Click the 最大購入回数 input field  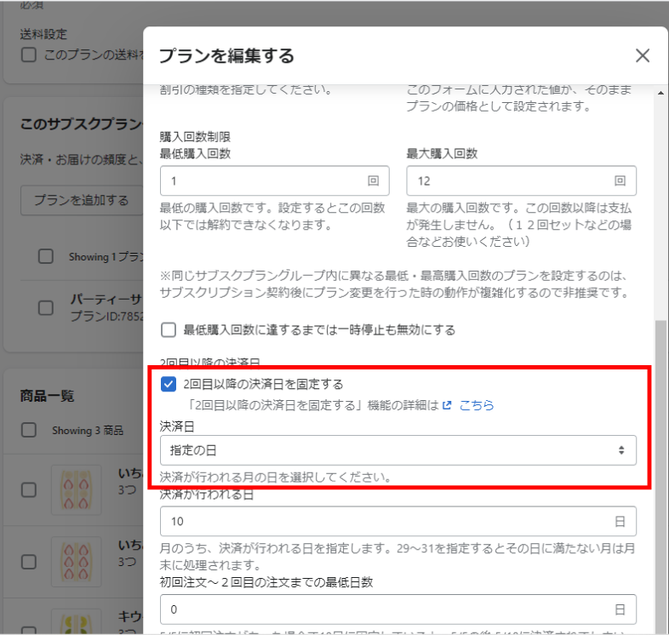[x=521, y=181]
